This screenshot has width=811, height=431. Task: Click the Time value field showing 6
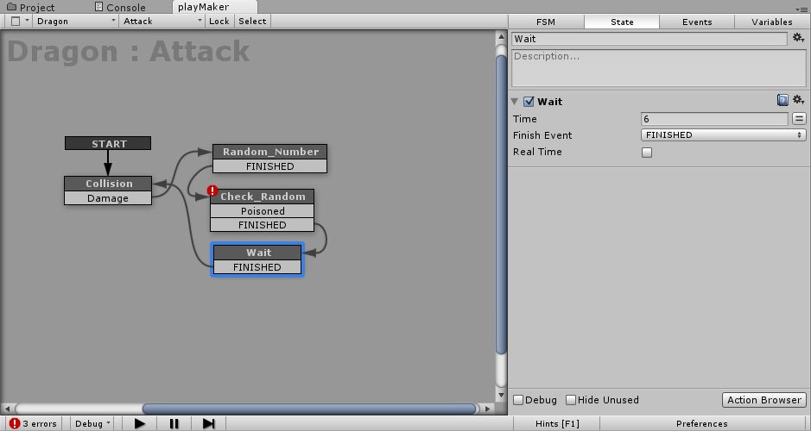714,119
